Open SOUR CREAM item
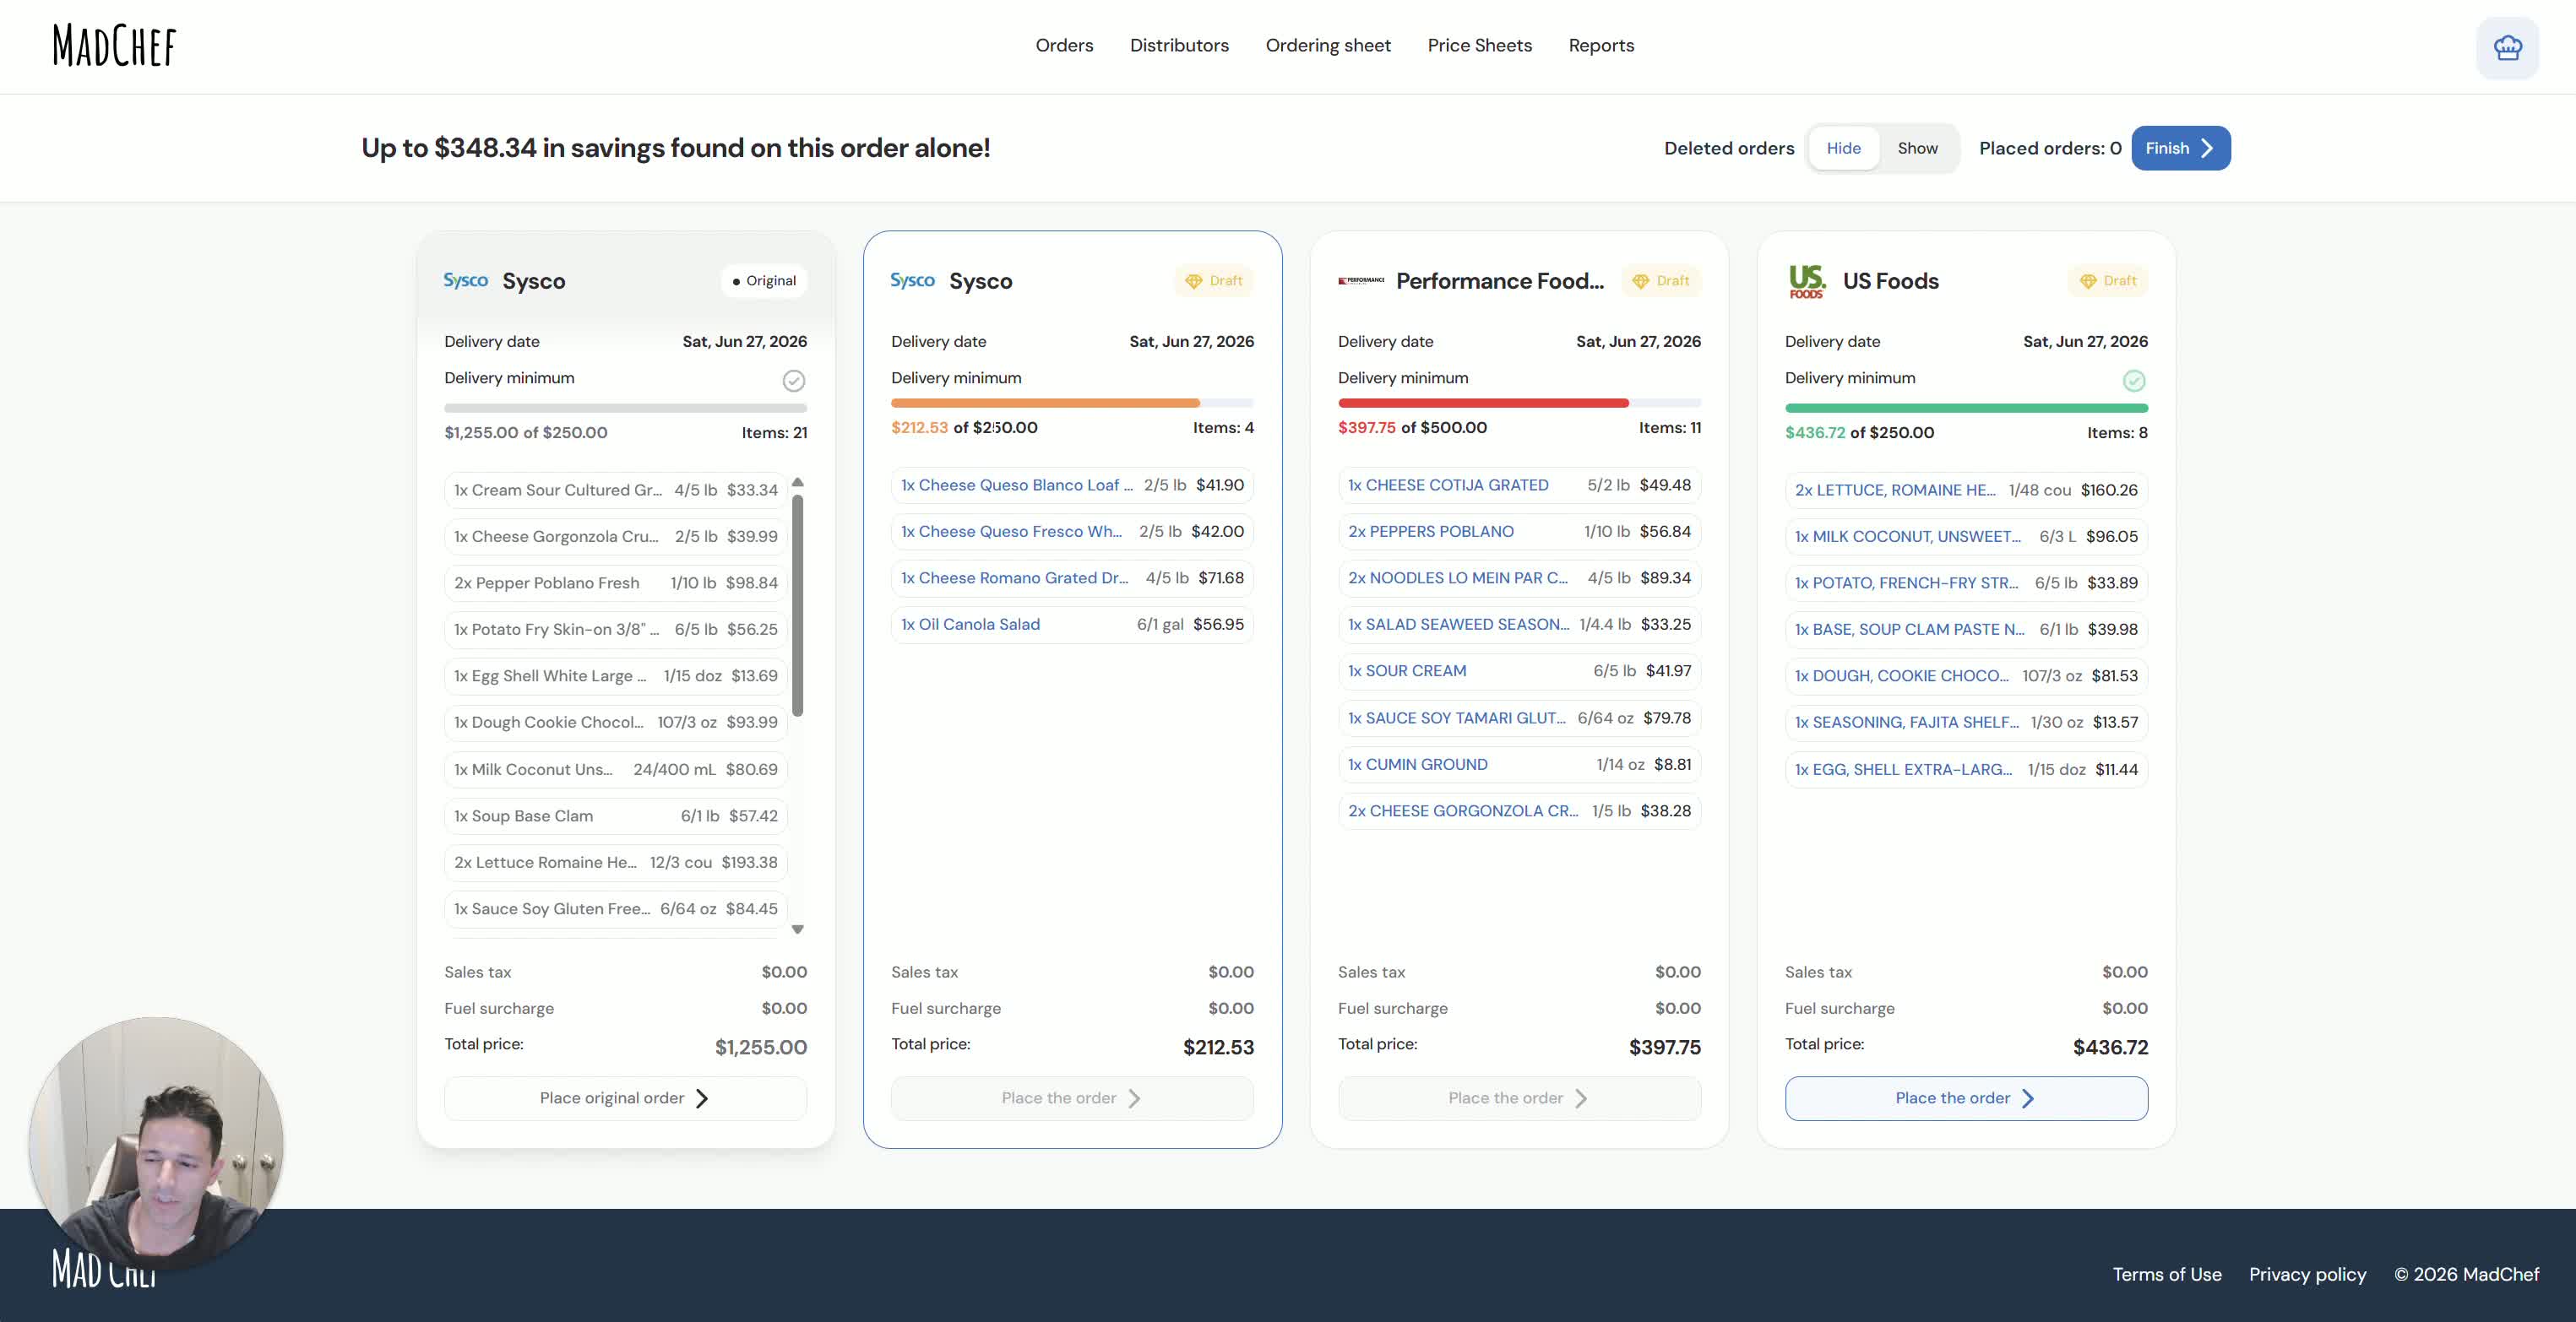 click(1519, 670)
